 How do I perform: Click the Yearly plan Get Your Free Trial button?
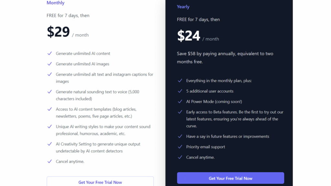click(230, 178)
